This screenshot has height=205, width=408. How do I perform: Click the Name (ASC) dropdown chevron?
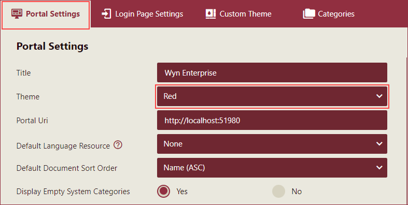point(379,168)
